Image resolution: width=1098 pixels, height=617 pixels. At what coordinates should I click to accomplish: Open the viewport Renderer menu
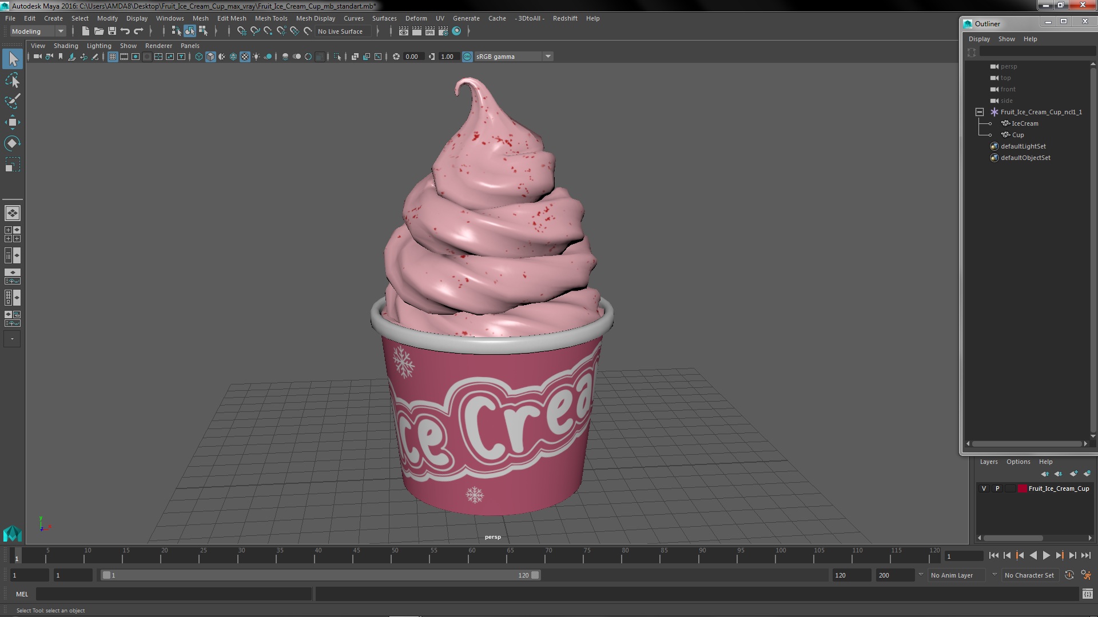(x=158, y=46)
